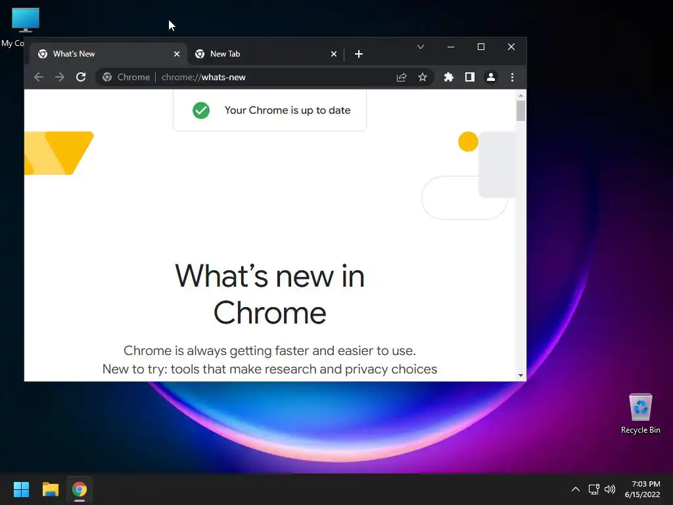The width and height of the screenshot is (673, 505).
Task: Show hidden system tray icons
Action: [x=576, y=489]
